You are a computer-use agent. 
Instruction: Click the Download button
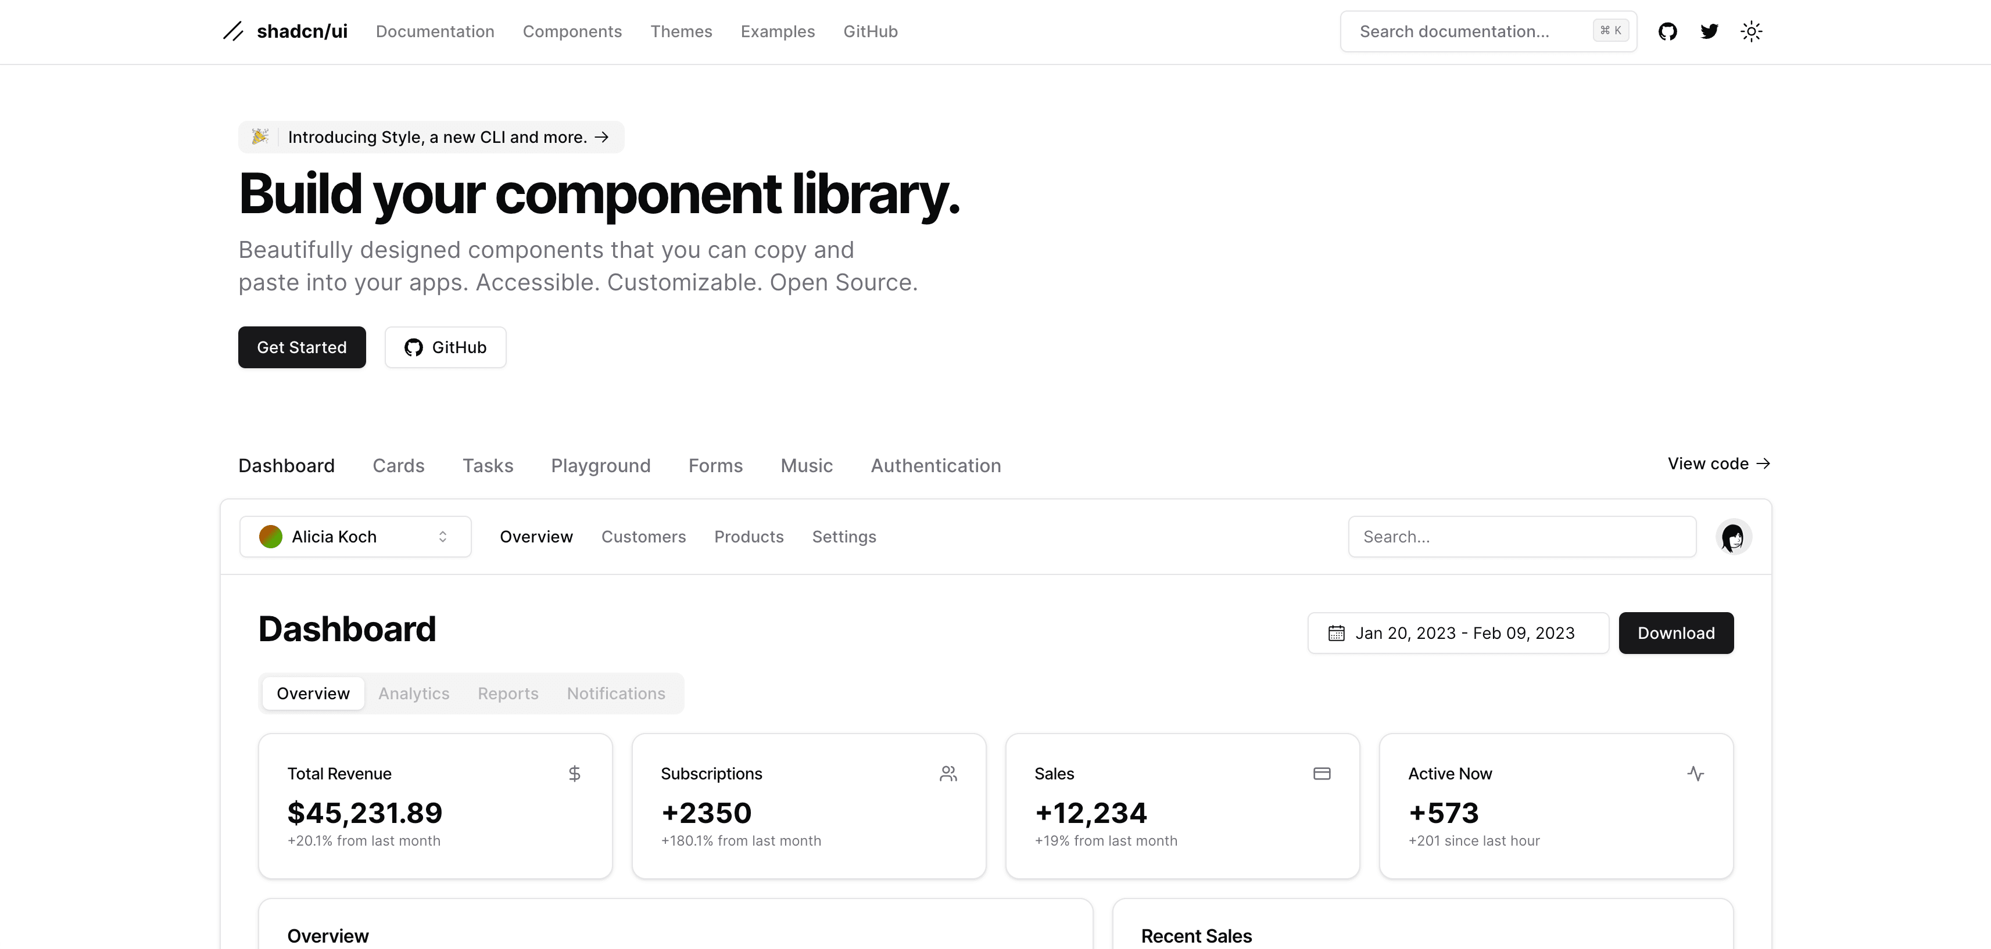pyautogui.click(x=1677, y=633)
